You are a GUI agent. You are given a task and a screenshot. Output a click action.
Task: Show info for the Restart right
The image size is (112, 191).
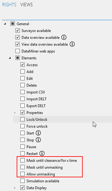(x=42, y=153)
